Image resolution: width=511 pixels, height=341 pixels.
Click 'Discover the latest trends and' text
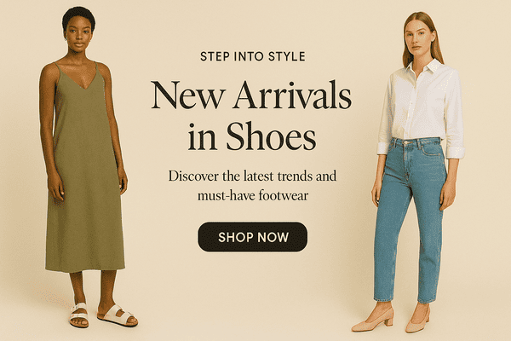[252, 176]
